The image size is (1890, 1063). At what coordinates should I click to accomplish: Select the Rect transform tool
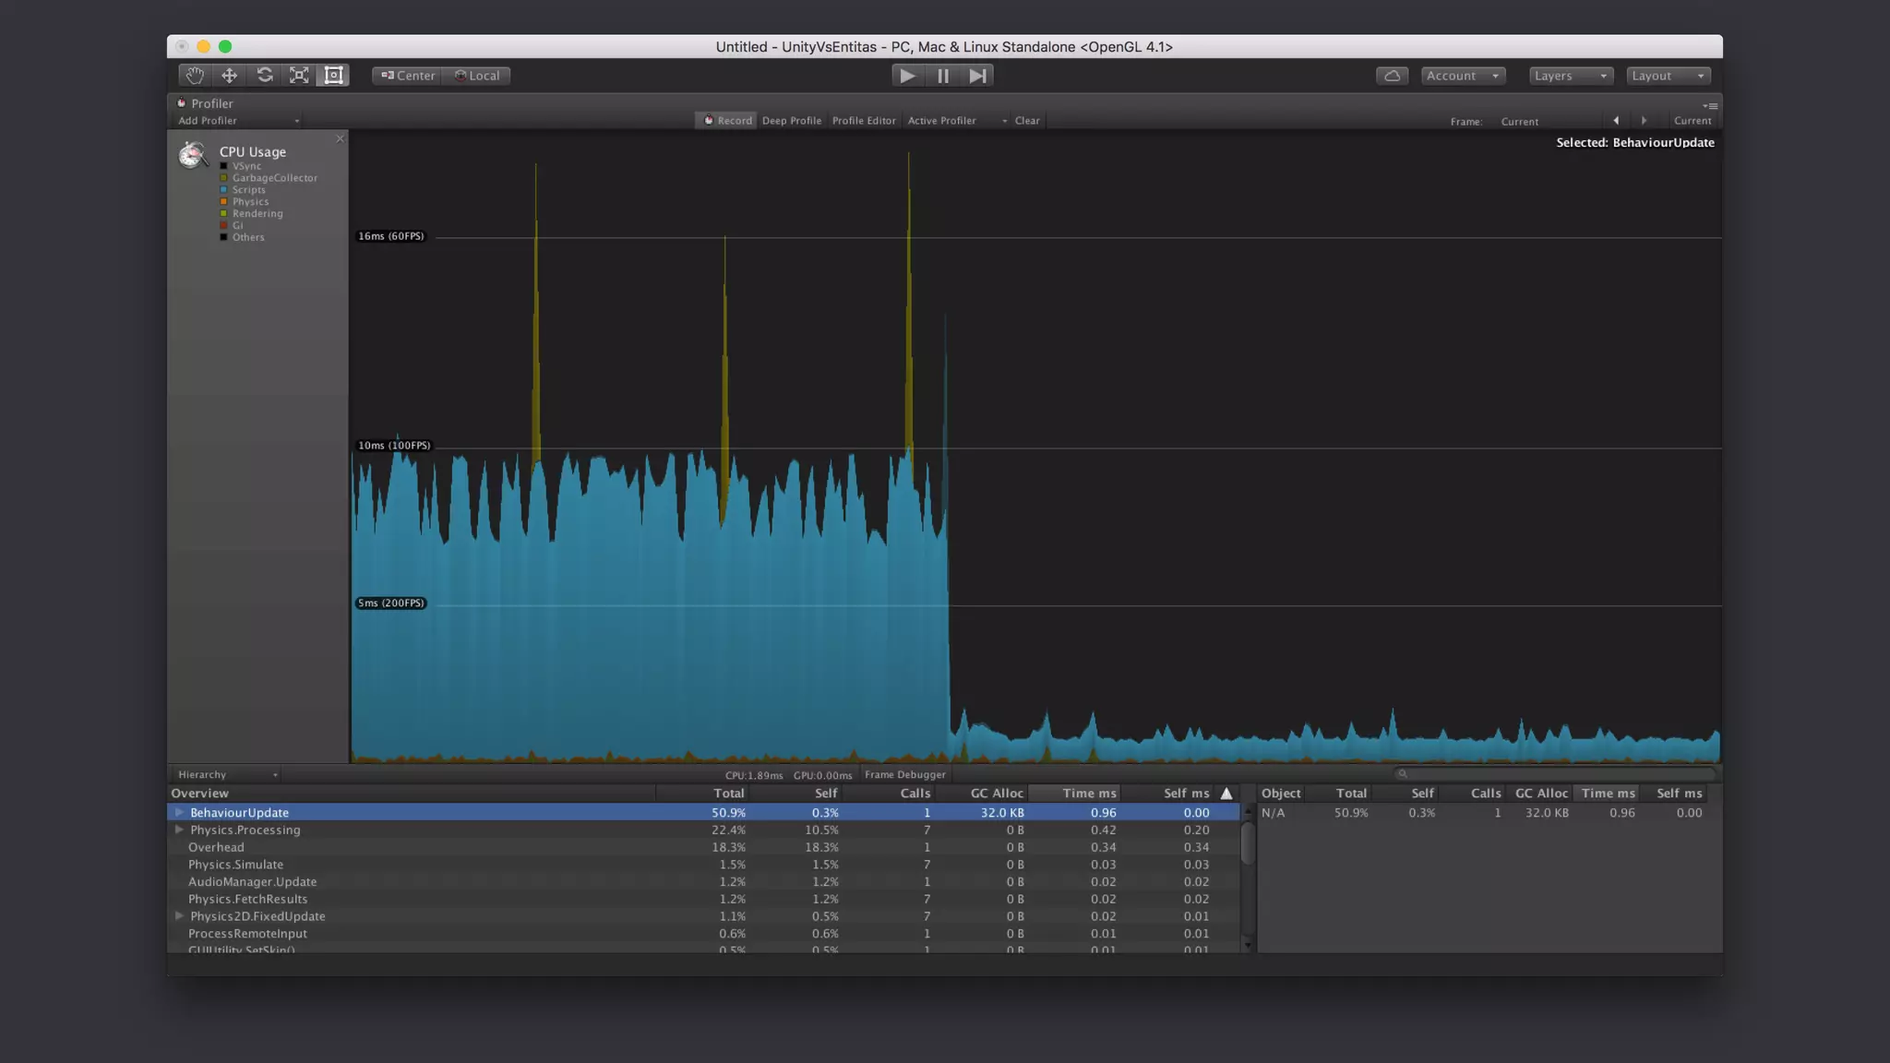click(x=333, y=76)
